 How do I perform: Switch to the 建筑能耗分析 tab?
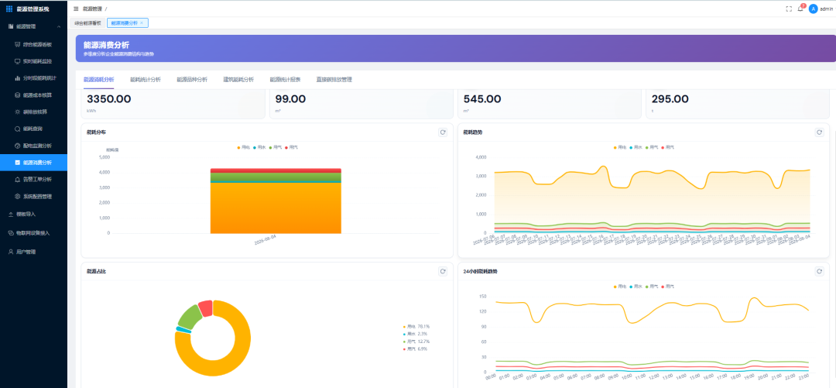click(x=238, y=80)
